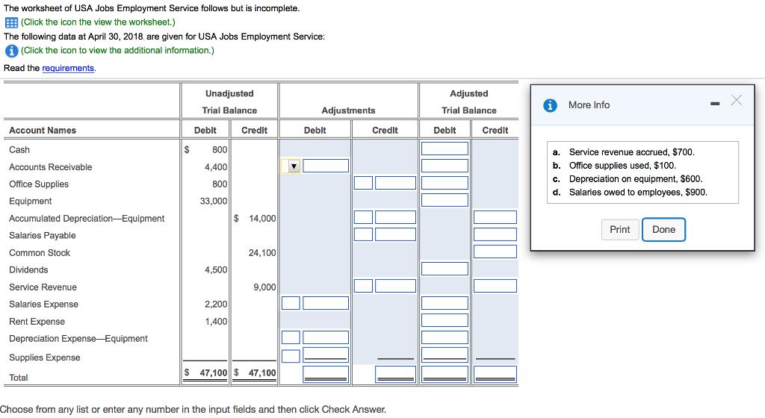Click Supplies Expense adjusted debit field

445,355
